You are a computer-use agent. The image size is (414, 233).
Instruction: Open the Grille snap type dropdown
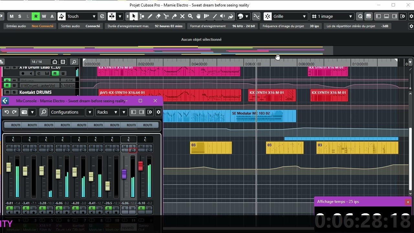coord(290,16)
